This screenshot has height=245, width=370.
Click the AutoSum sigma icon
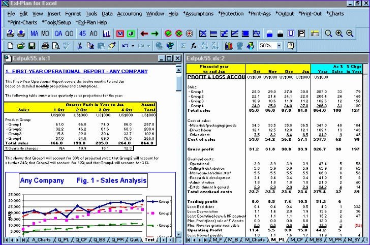(183, 46)
